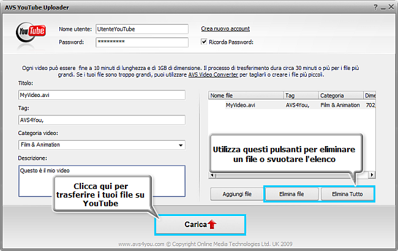Click the Carica upload button
Viewport: 398px width, 251px height.
200,225
